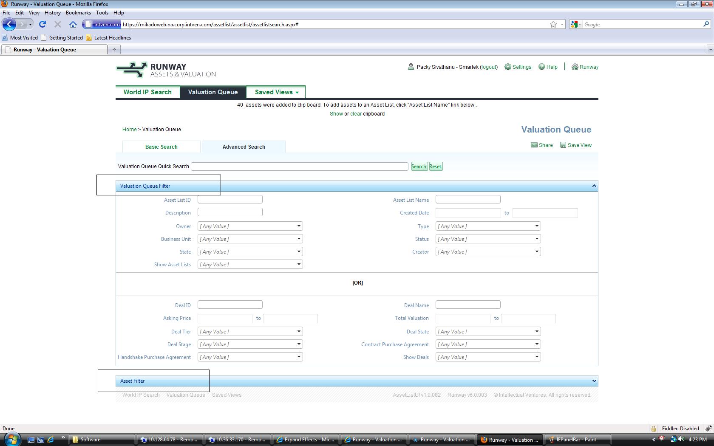This screenshot has height=446, width=714.
Task: Click the clear clipboard link
Action: (x=356, y=114)
